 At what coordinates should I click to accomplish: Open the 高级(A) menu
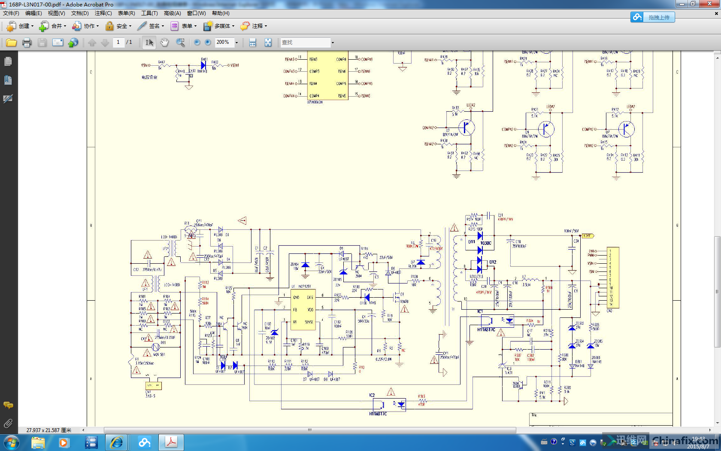(x=172, y=13)
